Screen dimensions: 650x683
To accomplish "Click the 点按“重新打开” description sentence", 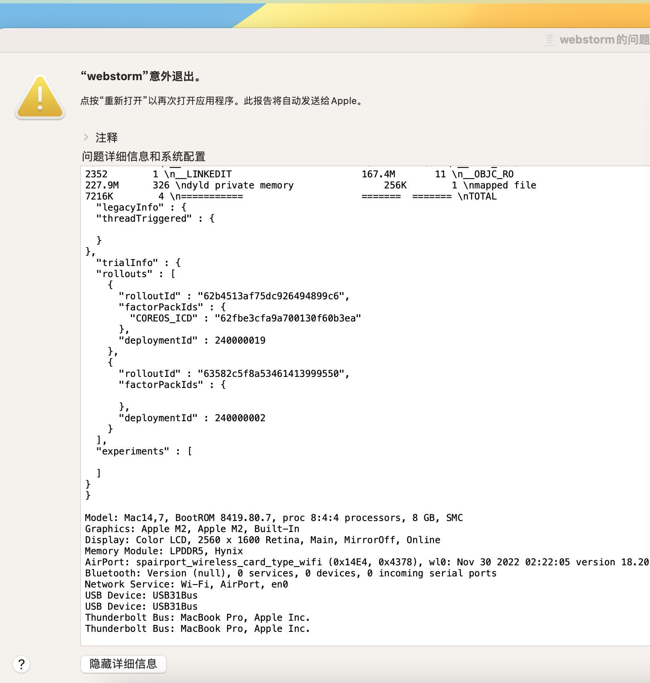I will 222,101.
